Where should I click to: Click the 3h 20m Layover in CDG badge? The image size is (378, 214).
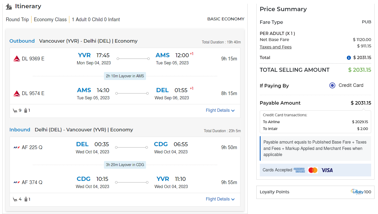coord(125,165)
